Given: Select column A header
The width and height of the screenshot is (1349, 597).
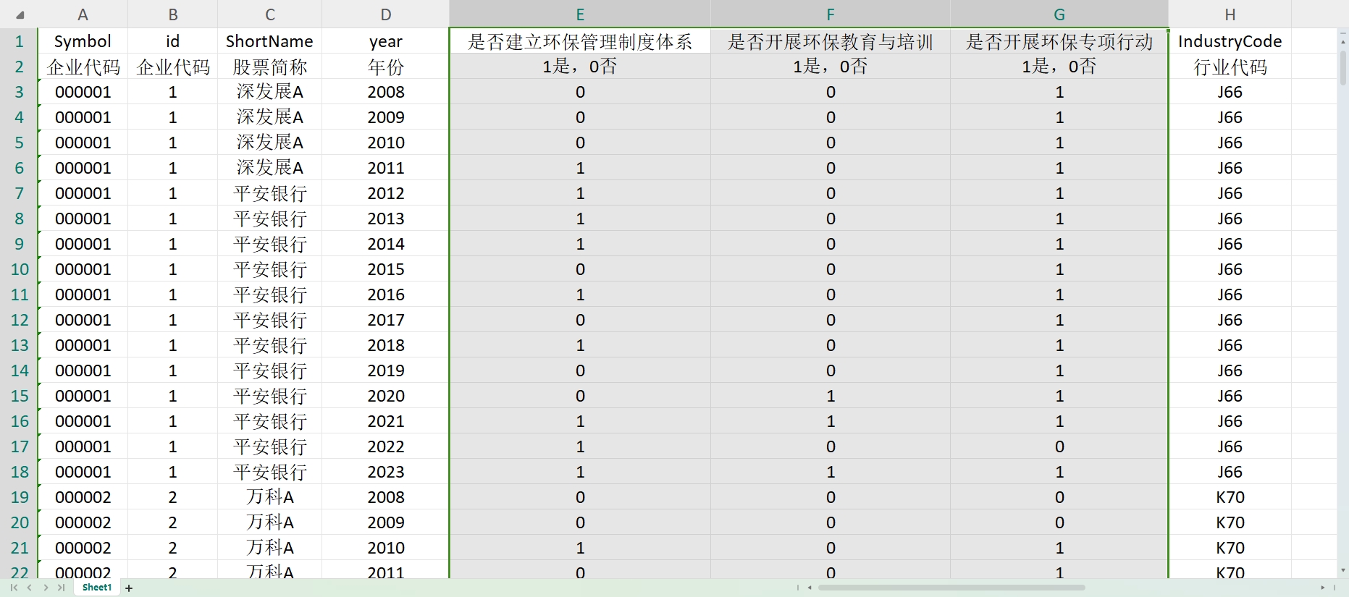Looking at the screenshot, I should [83, 14].
